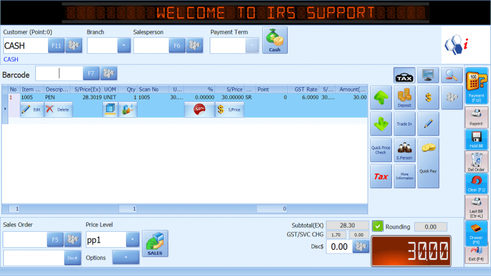Click the Sales Order input field
This screenshot has width=491, height=276.
tap(25, 239)
